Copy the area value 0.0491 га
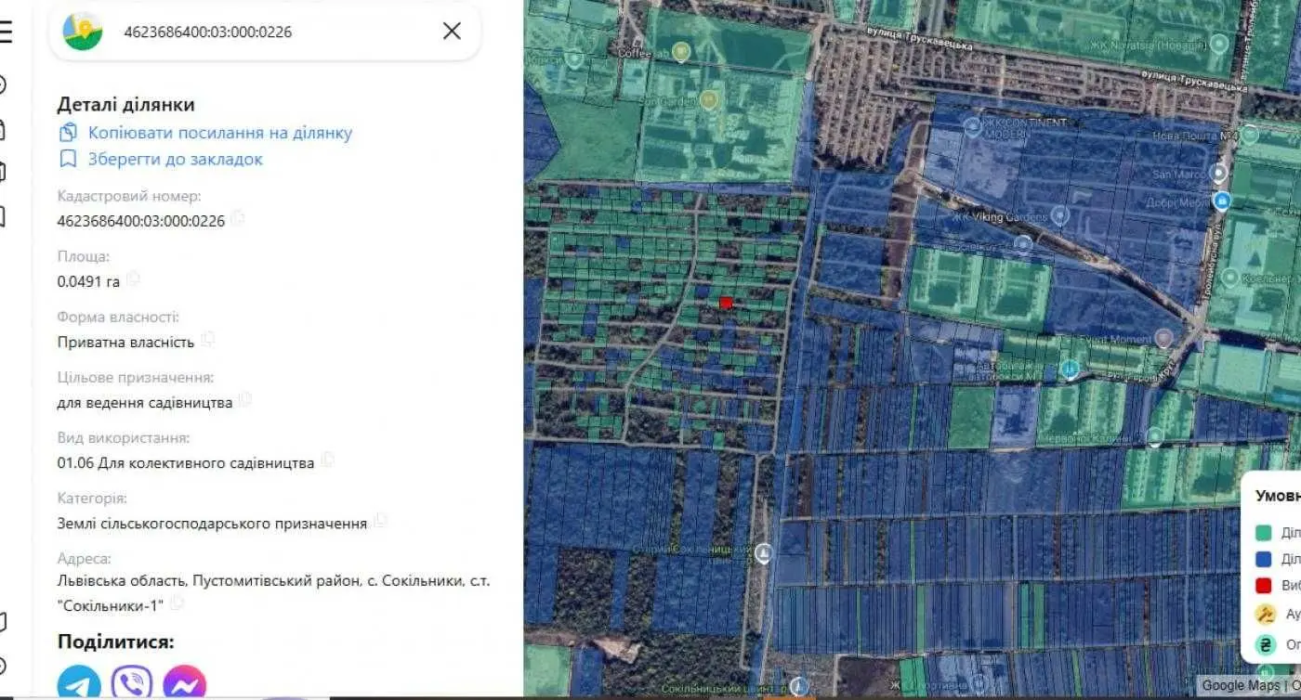The height and width of the screenshot is (700, 1301). point(133,278)
